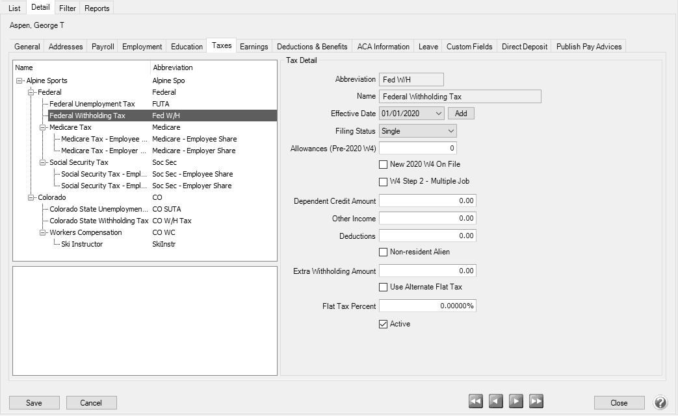Select Federal Unemployment Tax in the tree

92,104
